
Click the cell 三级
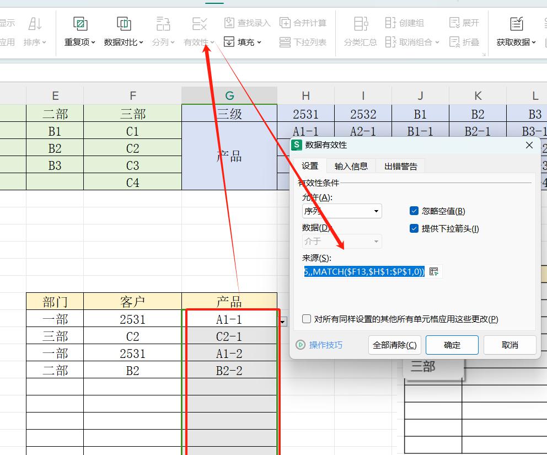click(229, 114)
